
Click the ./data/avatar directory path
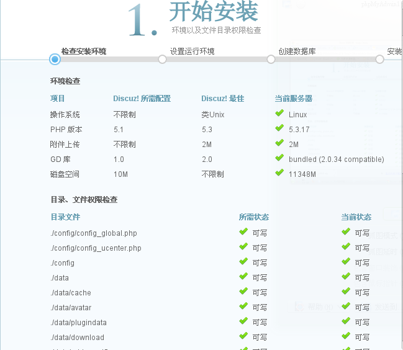(71, 308)
